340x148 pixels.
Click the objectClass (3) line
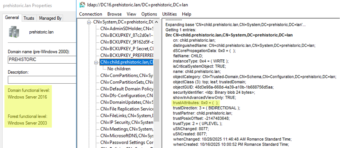pyautogui.click(x=210, y=82)
